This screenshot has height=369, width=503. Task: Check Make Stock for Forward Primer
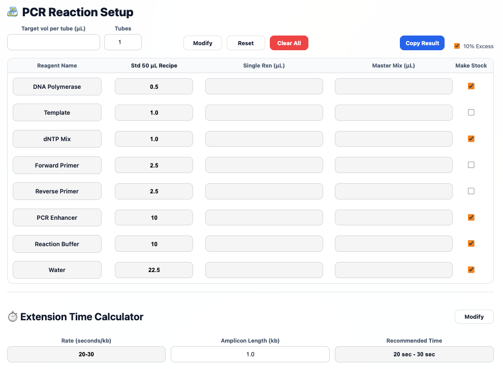471,165
